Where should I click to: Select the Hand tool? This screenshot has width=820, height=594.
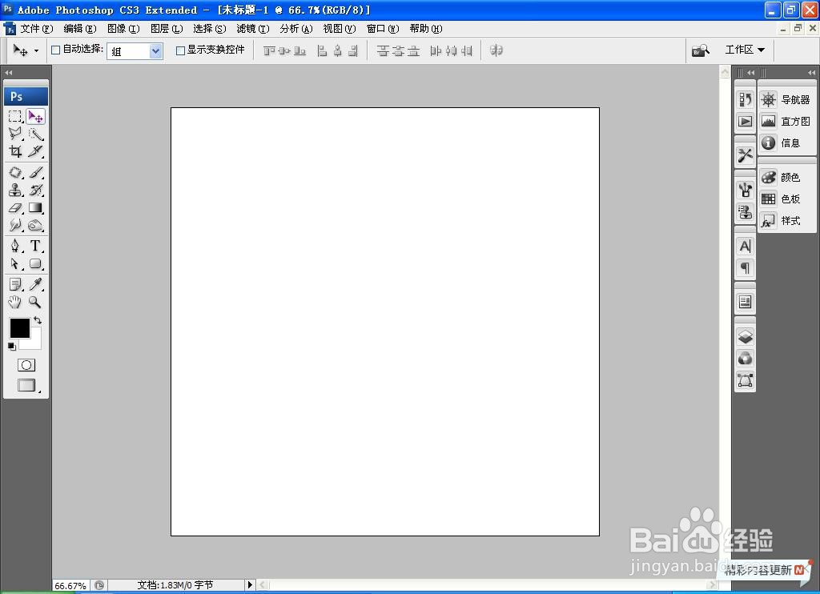(15, 302)
